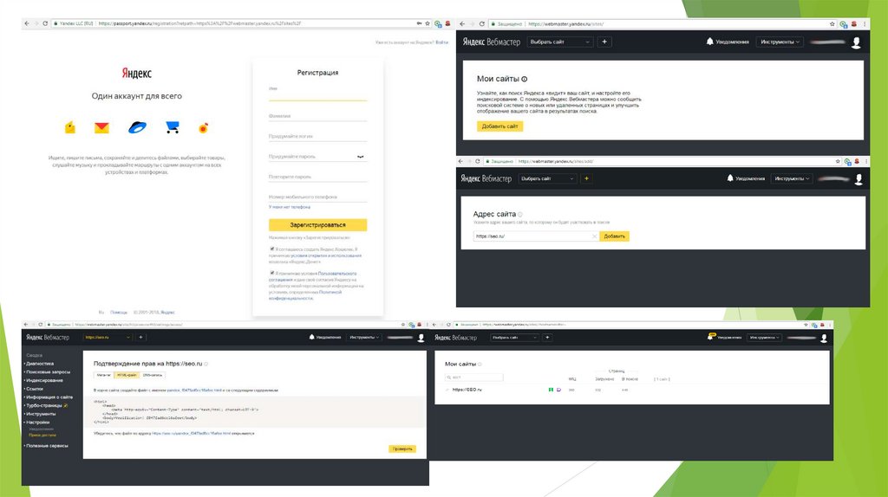Viewport: 888px width, 497px height.
Task: Open Выбрать сайт dropdown in bottom-right Мои сайты window
Action: point(514,338)
